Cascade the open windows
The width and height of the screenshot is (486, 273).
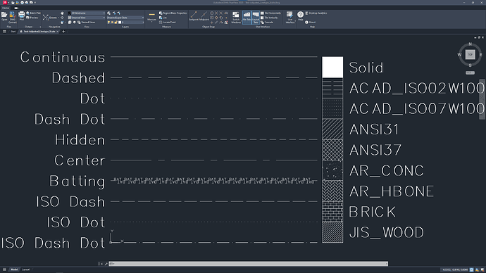click(267, 23)
